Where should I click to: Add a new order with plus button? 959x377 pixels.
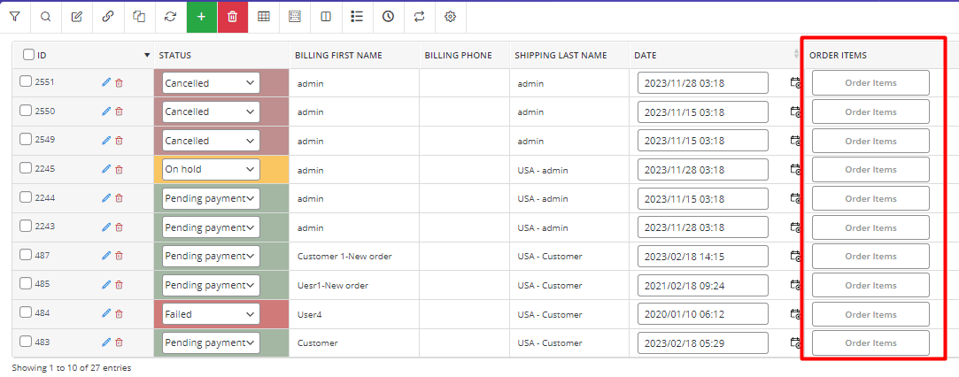tap(202, 17)
